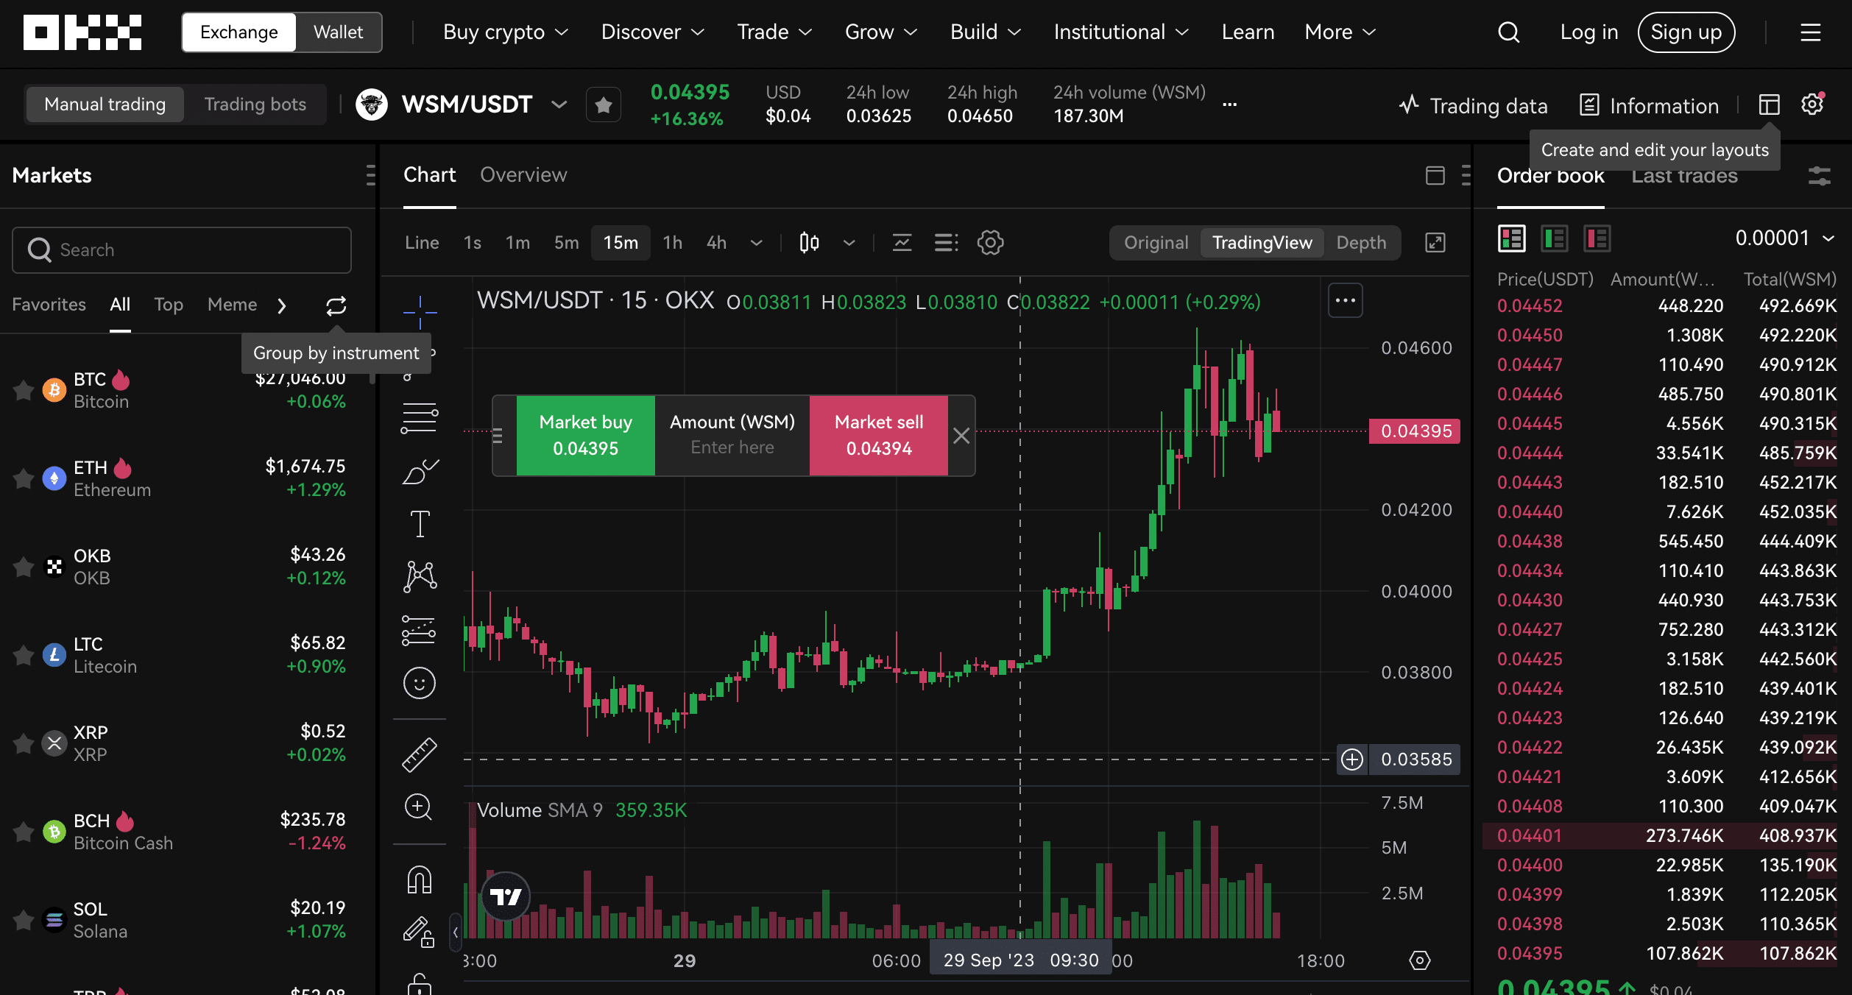Select the Top markets tab

pyautogui.click(x=169, y=305)
